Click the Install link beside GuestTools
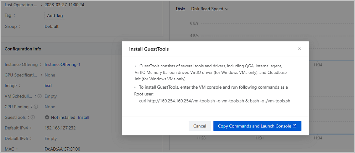 pos(83,117)
